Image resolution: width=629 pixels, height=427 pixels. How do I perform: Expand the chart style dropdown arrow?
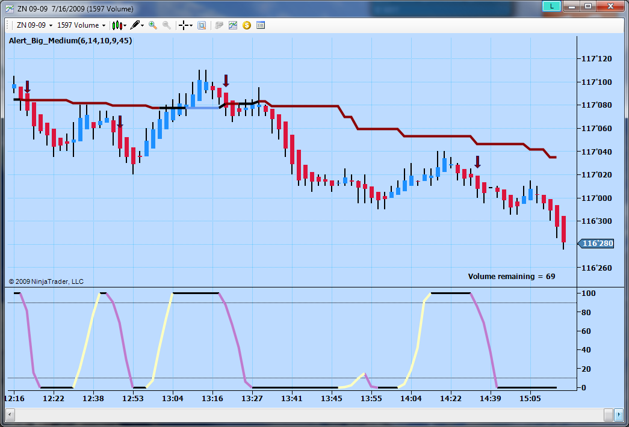coord(125,26)
